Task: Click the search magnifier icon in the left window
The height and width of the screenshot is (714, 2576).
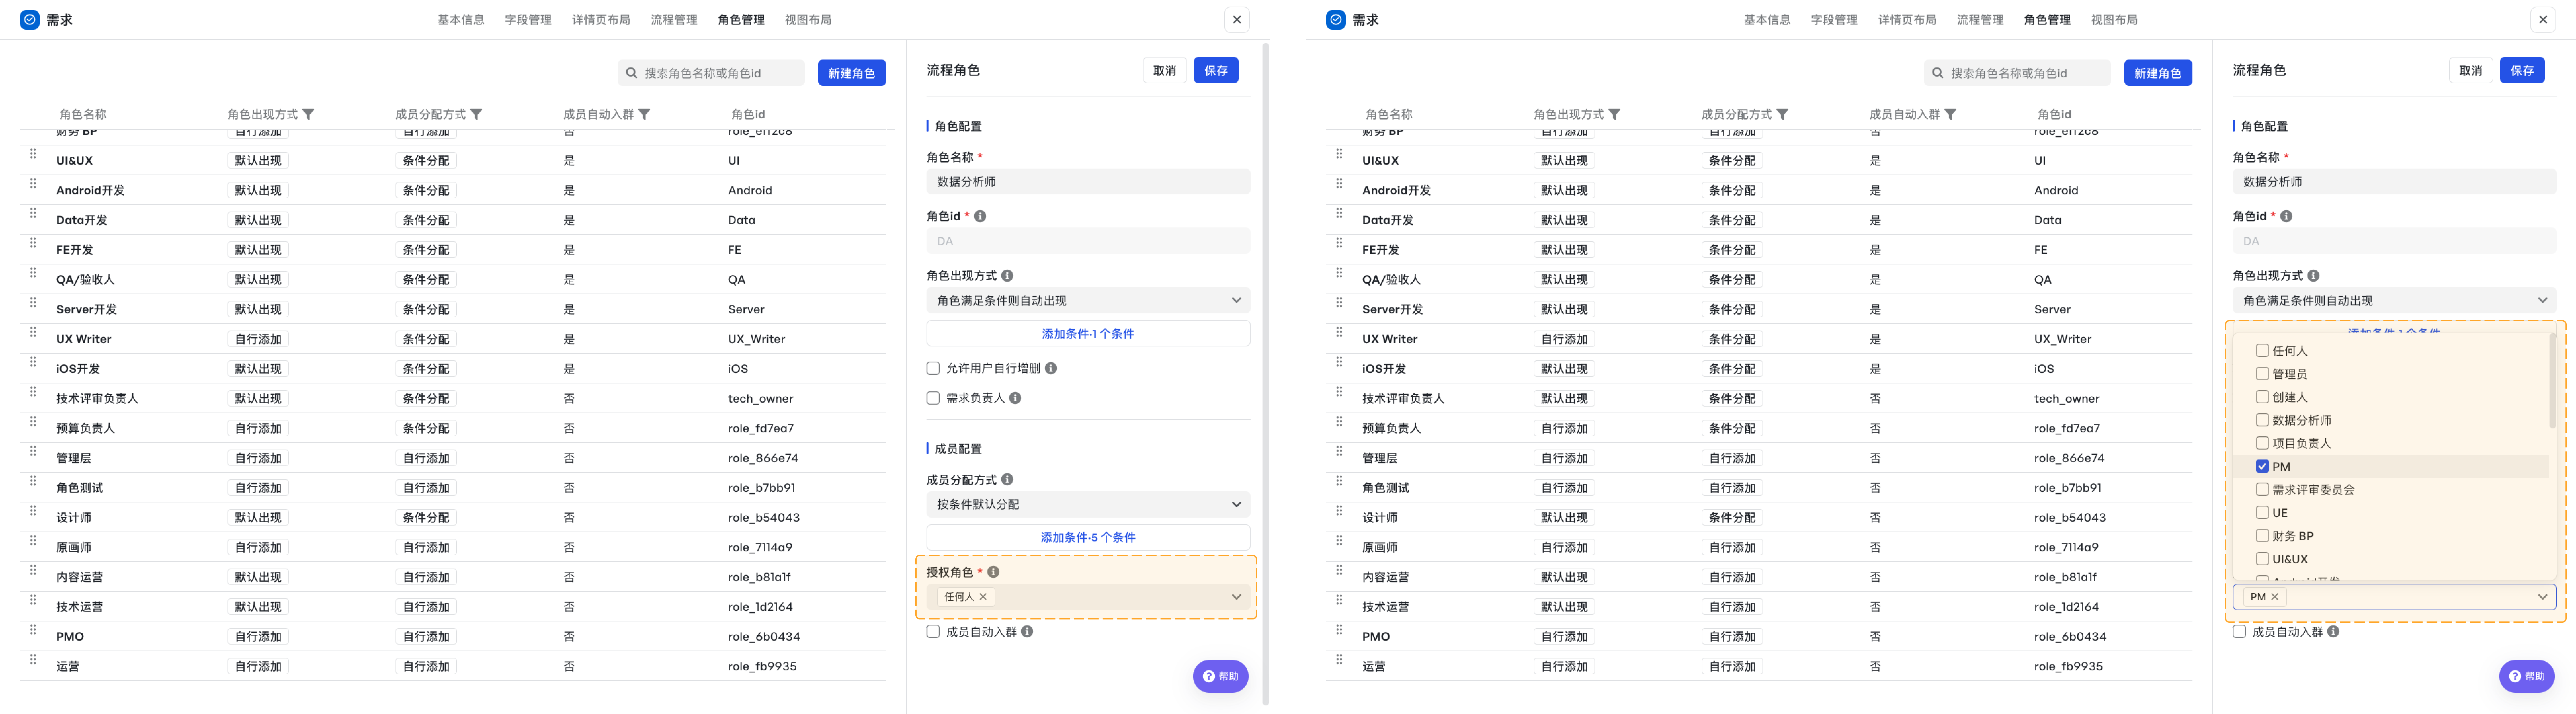Action: tap(631, 73)
